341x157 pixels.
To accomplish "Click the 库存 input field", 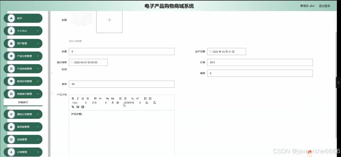I will click(x=122, y=84).
